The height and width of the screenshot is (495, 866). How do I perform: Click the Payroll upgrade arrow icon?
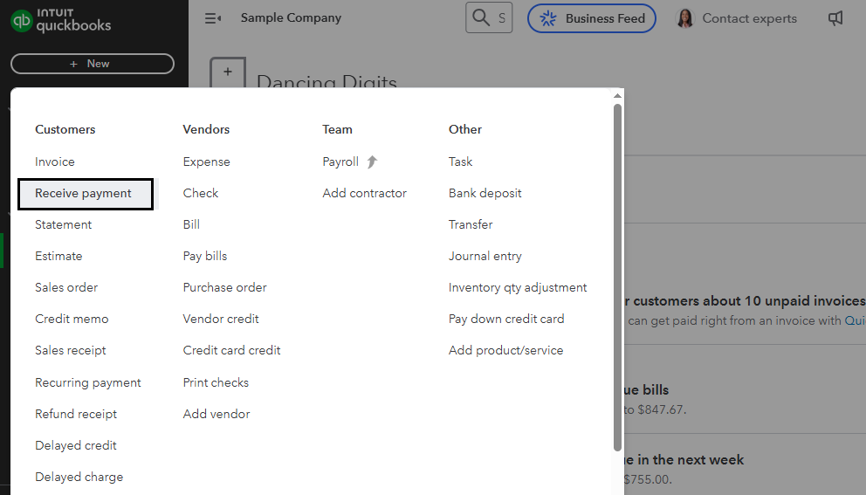372,162
